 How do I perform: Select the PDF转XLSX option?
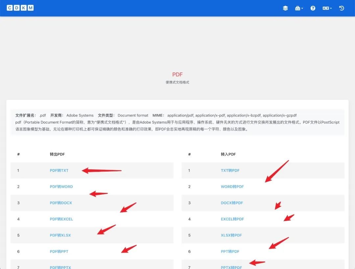(x=60, y=235)
